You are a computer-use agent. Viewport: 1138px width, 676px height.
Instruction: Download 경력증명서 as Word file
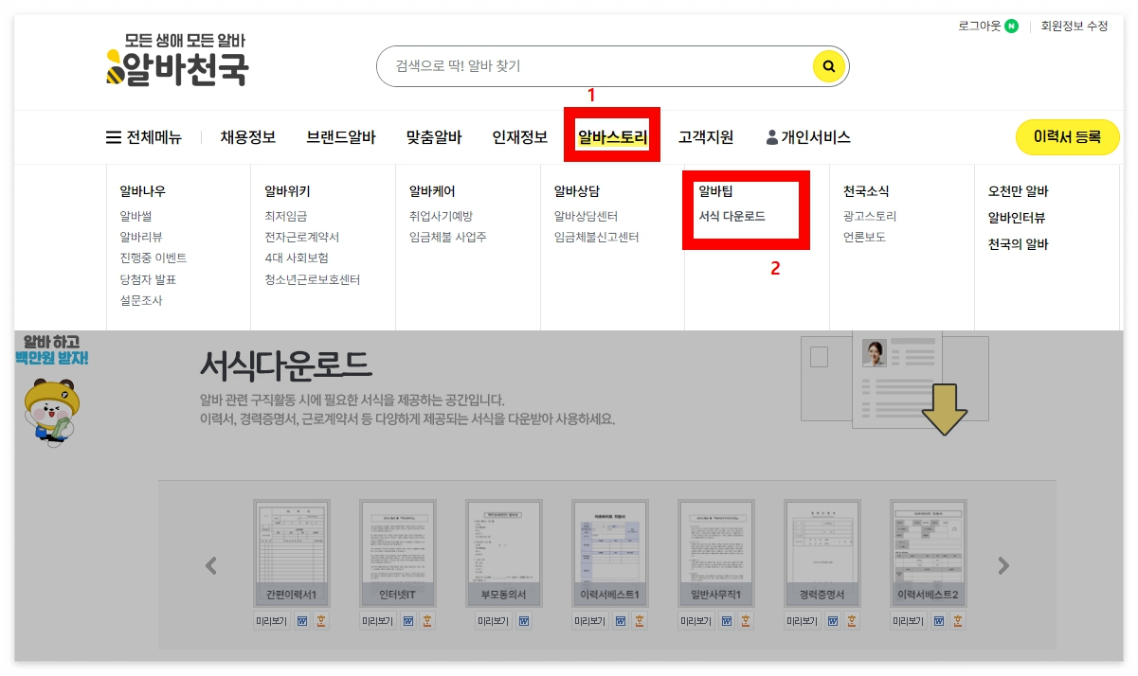[x=833, y=621]
